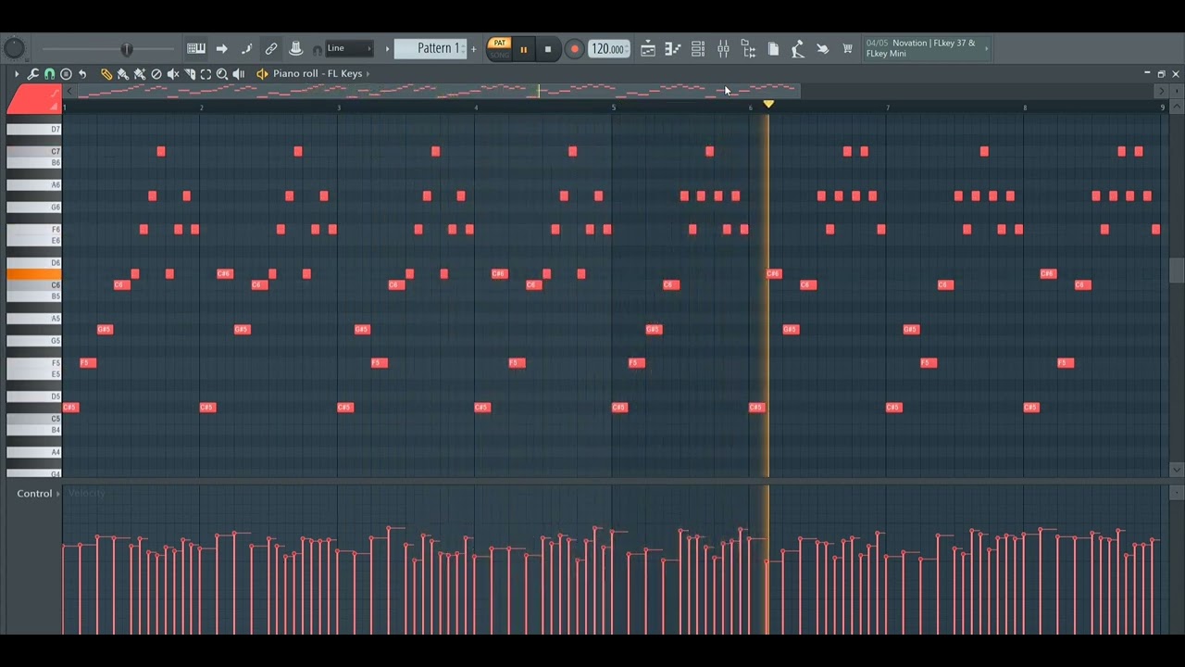Toggle the record button
Image resolution: width=1185 pixels, height=667 pixels.
coord(575,49)
